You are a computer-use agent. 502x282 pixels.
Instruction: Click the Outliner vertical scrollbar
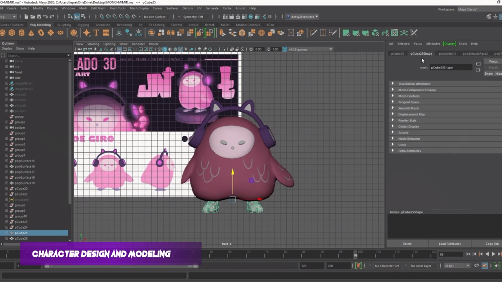(70, 133)
